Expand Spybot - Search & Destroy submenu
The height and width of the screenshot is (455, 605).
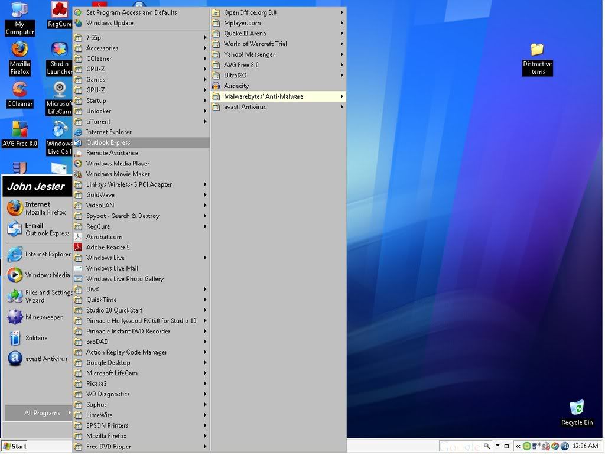(141, 216)
